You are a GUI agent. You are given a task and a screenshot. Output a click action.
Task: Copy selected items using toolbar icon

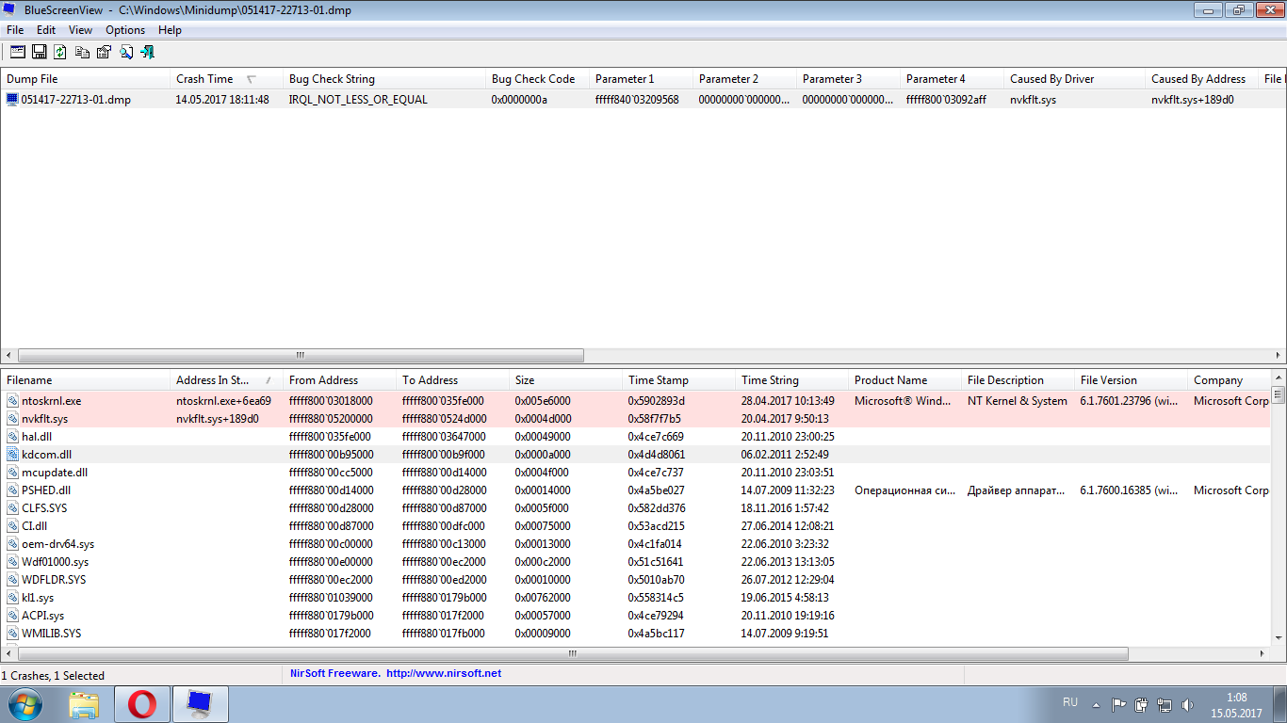point(83,52)
